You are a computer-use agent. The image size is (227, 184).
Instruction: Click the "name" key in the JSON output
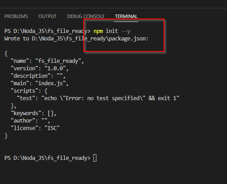click(x=20, y=61)
